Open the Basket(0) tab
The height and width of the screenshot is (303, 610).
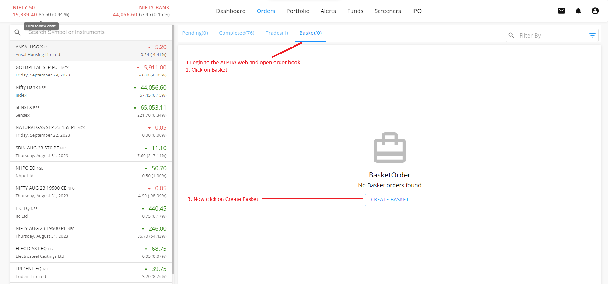pos(310,33)
